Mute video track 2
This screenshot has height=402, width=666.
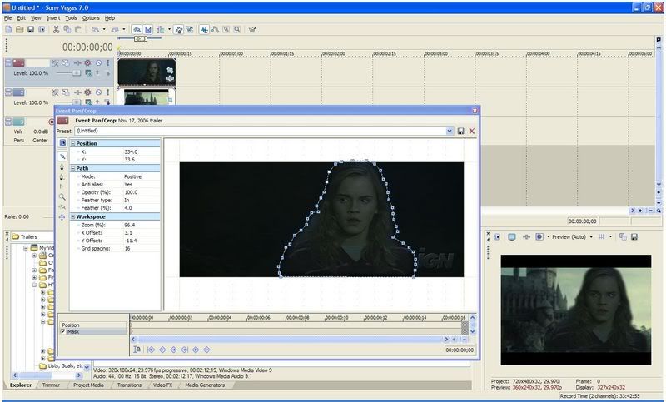(98, 92)
